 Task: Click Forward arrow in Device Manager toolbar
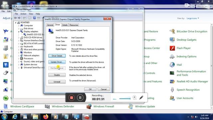pyautogui.click(x=19, y=18)
